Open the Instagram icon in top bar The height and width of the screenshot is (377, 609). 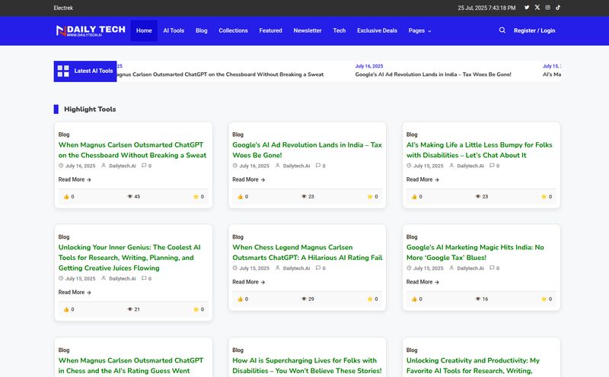(x=547, y=8)
